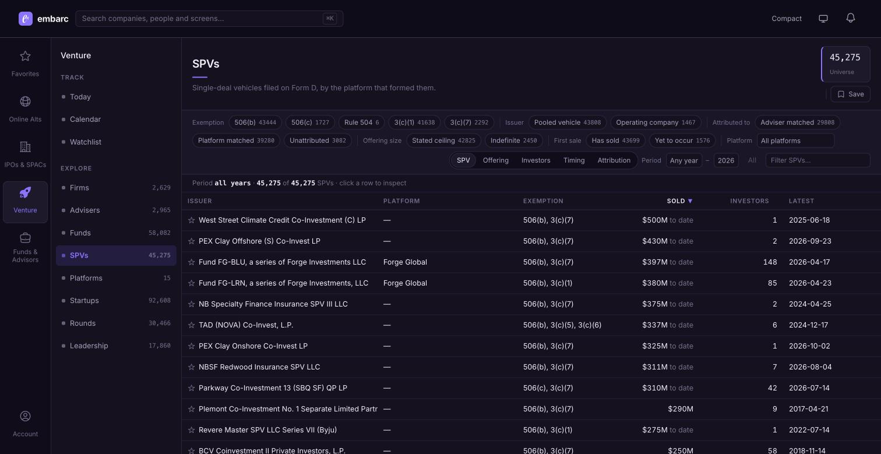
Task: Switch to the Timing tab
Action: [x=574, y=160]
